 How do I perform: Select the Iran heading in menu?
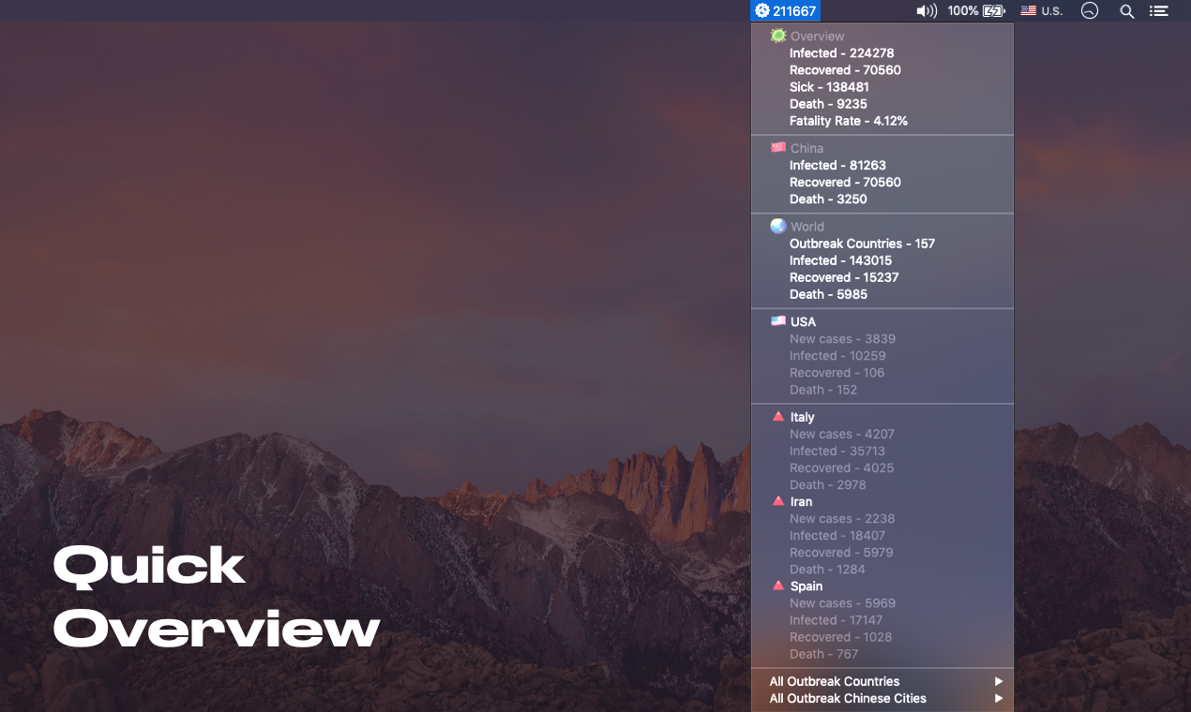click(801, 501)
